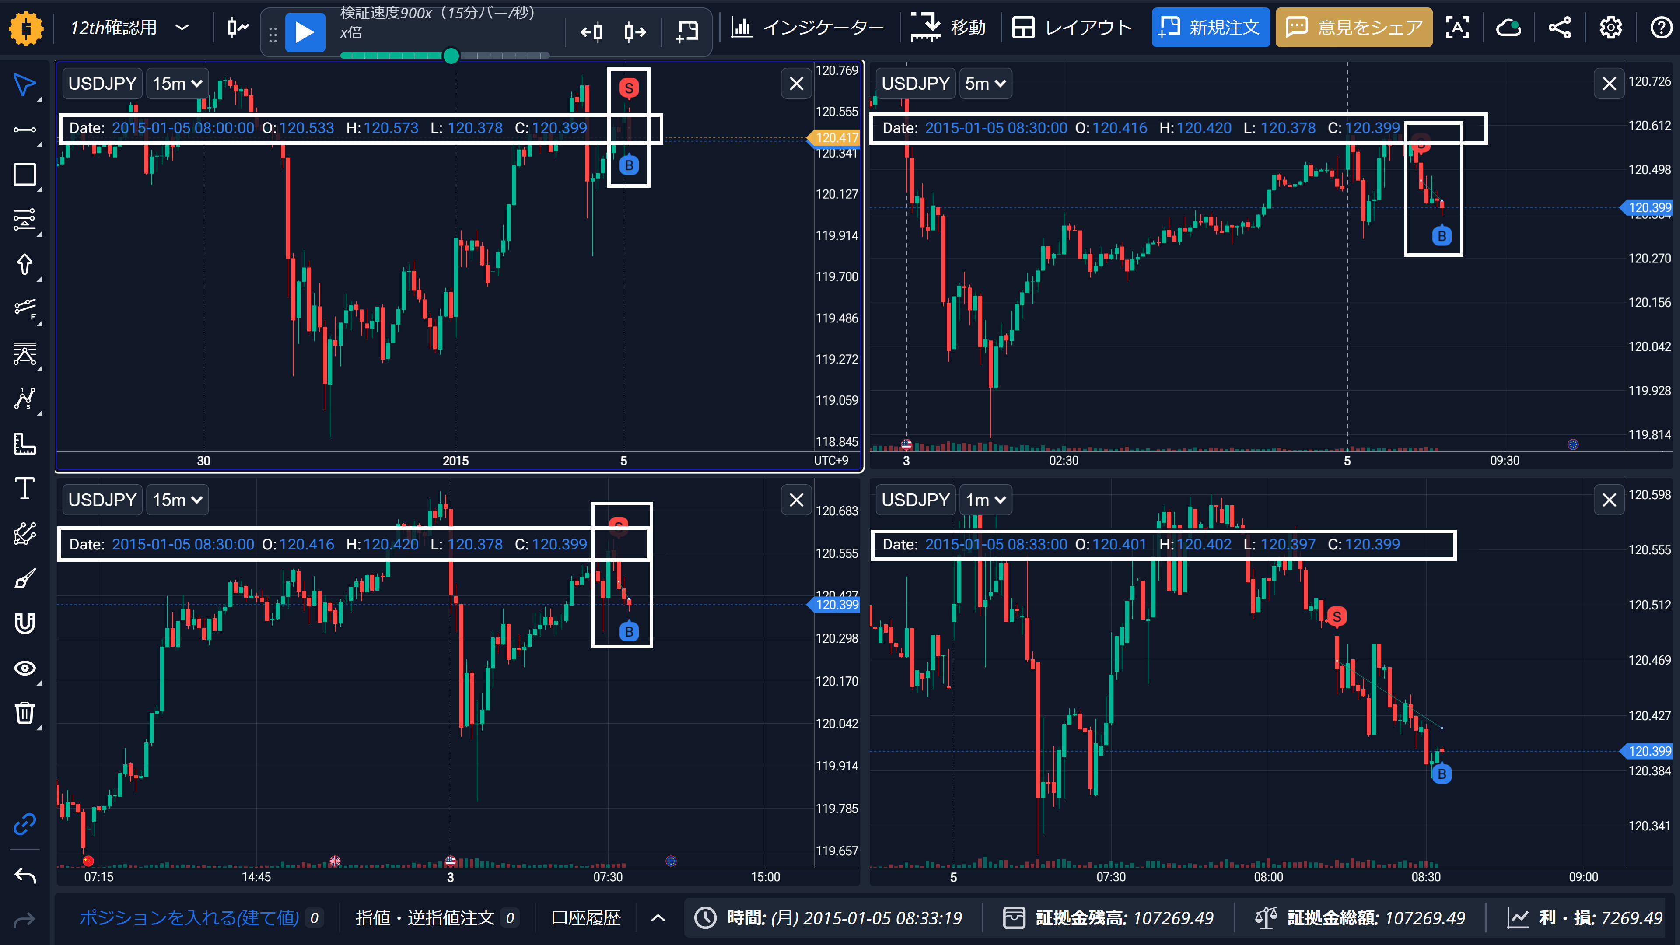Select the brush drawing tool
This screenshot has width=1680, height=945.
click(x=25, y=578)
